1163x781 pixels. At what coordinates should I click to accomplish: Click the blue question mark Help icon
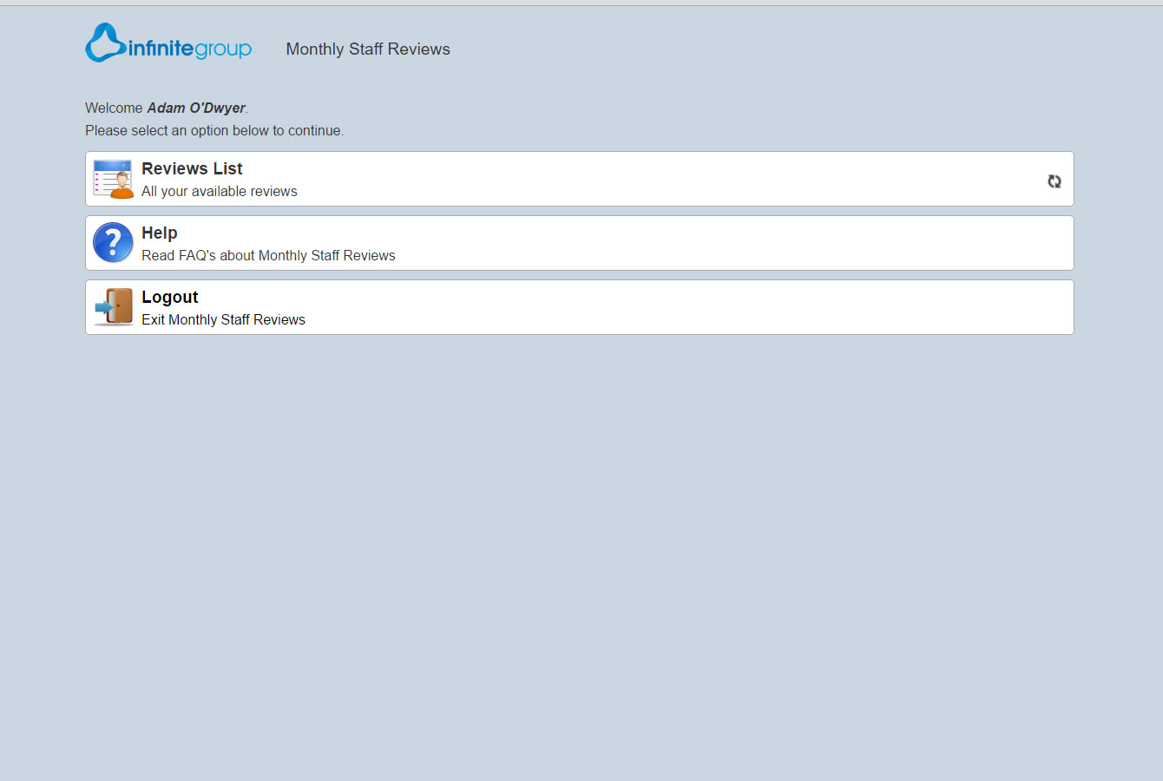[x=113, y=243]
